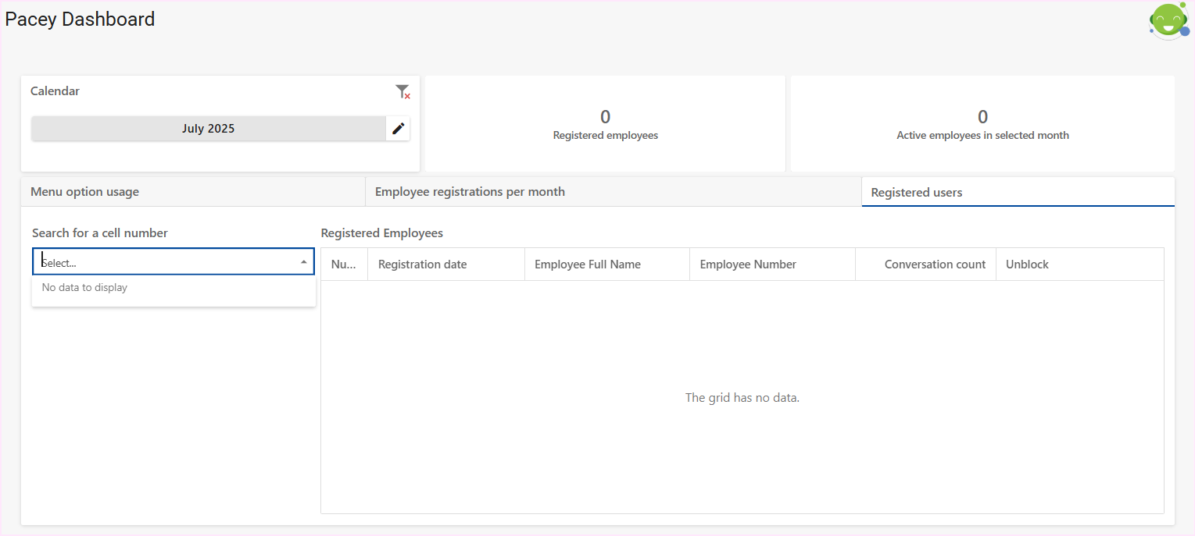Select the Registered users tab
1195x536 pixels.
pyautogui.click(x=917, y=193)
